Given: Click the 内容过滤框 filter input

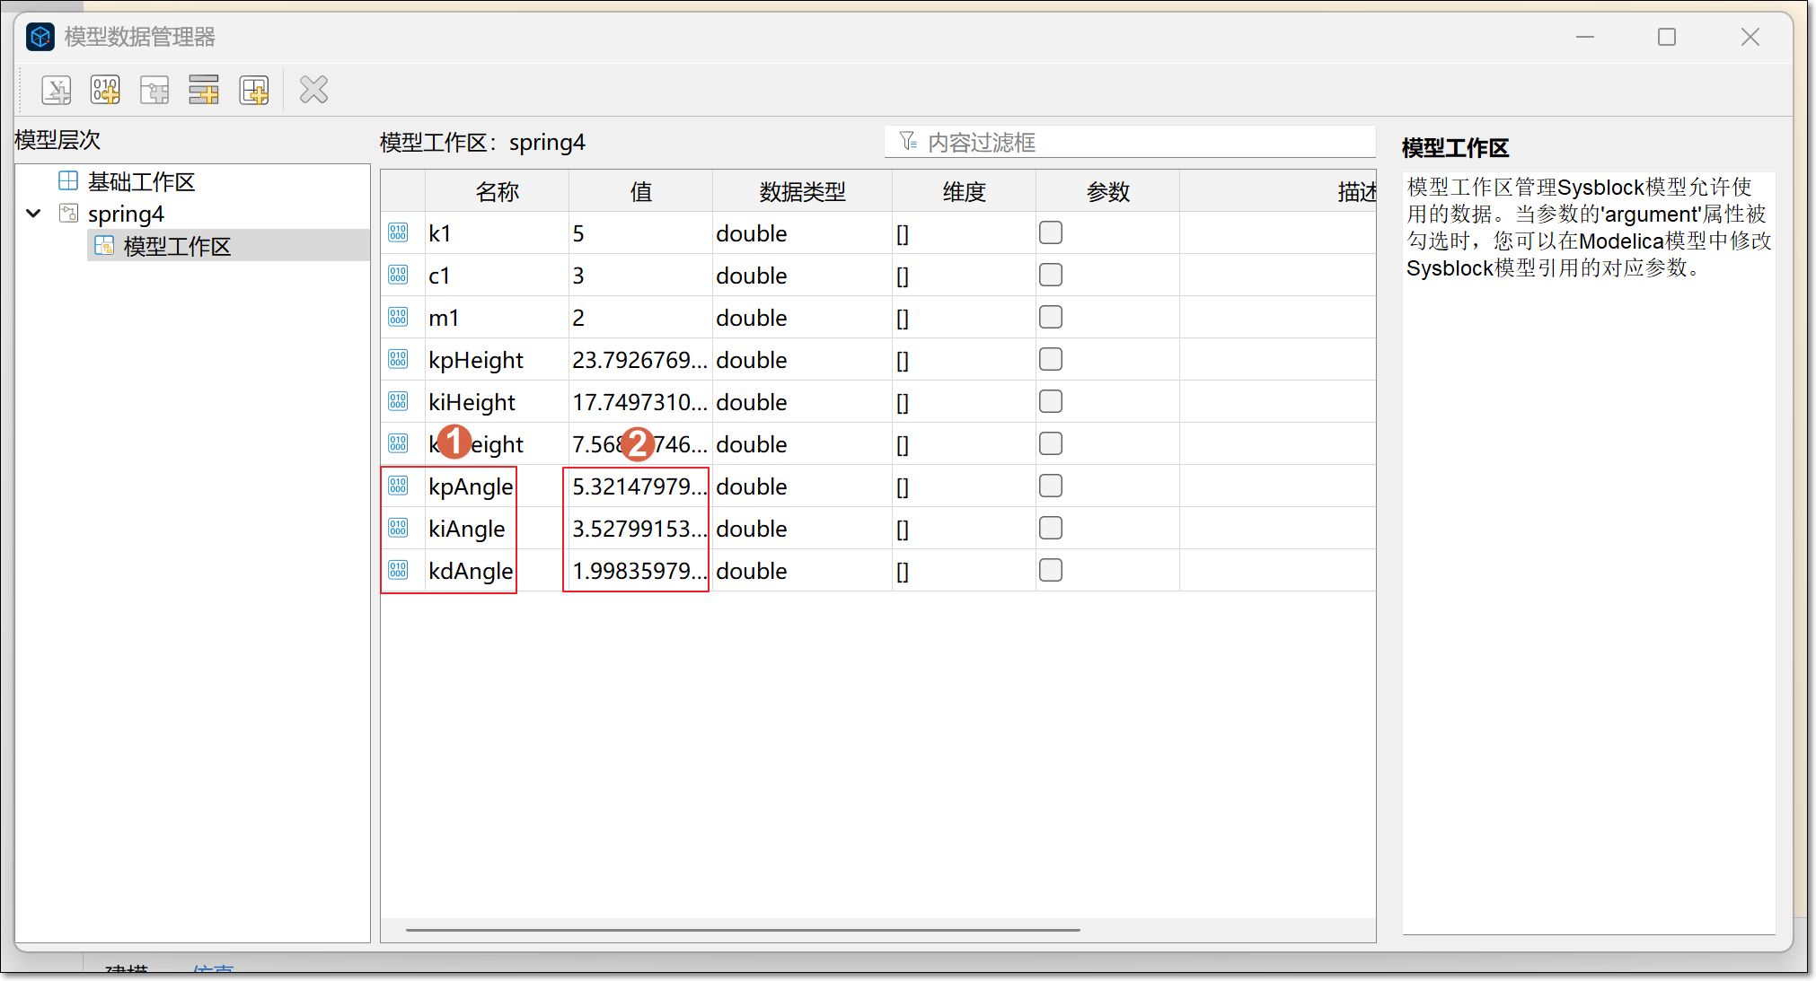Looking at the screenshot, I should point(1130,142).
